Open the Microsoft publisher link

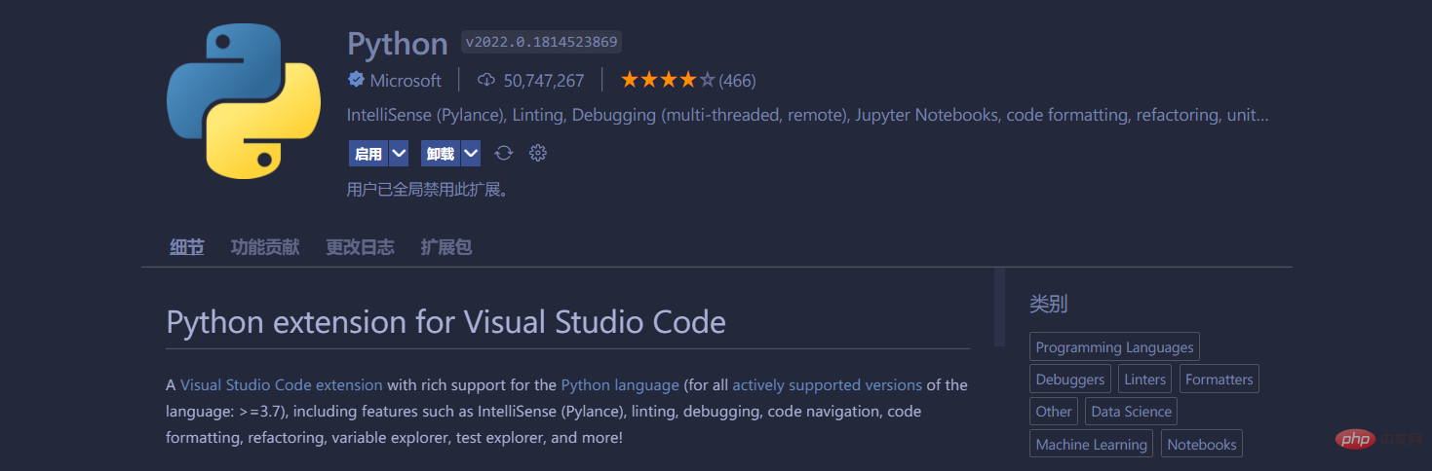[x=406, y=80]
